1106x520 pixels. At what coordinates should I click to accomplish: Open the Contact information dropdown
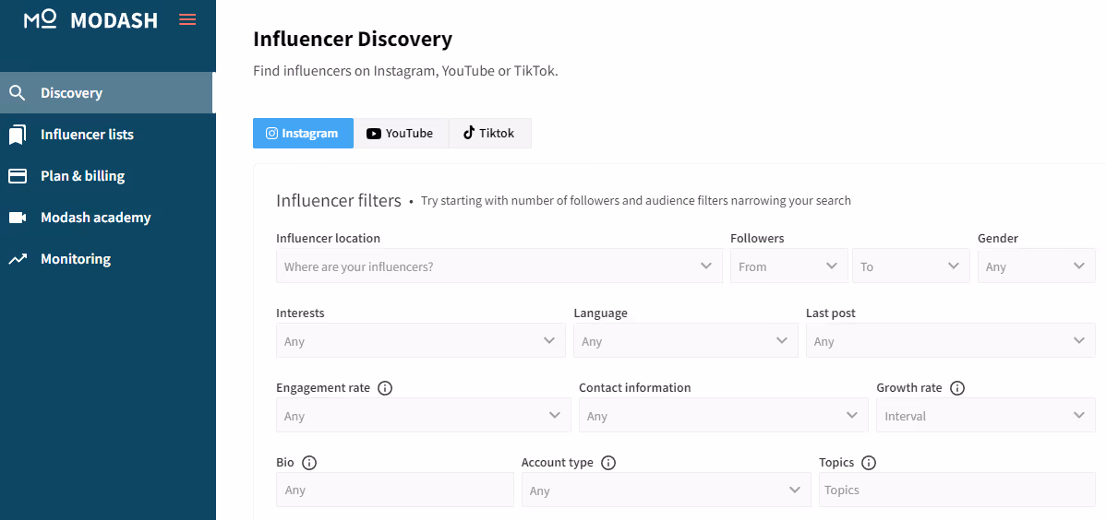[724, 416]
